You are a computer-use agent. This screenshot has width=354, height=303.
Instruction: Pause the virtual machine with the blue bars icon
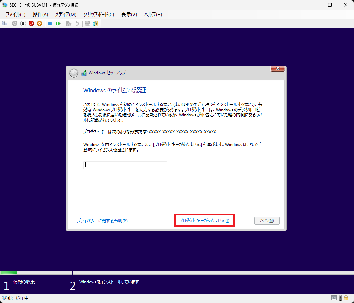(x=50, y=23)
